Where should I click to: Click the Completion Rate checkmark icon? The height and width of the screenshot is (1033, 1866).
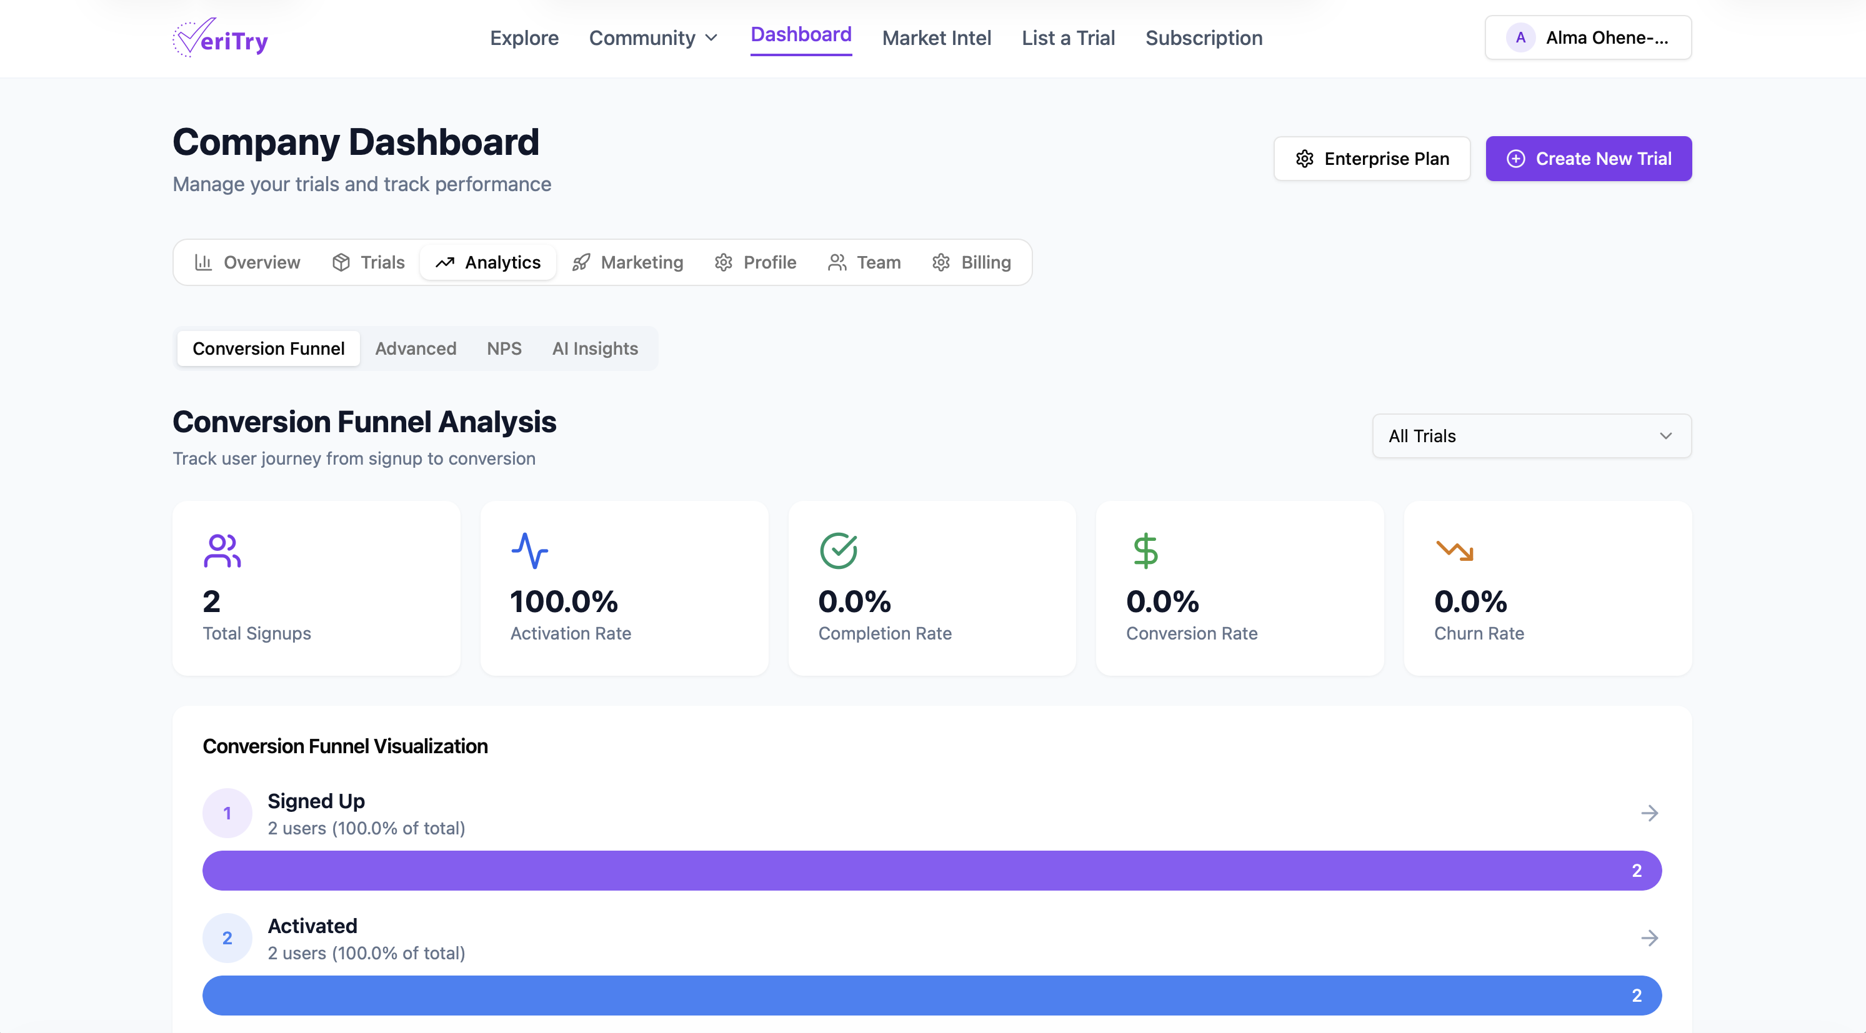point(838,551)
